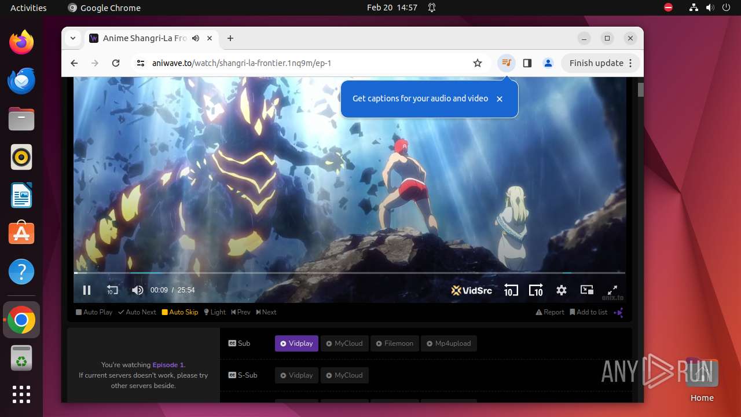Screen dimensions: 741x417
Task: Open notifications bell icon
Action: coord(432,8)
